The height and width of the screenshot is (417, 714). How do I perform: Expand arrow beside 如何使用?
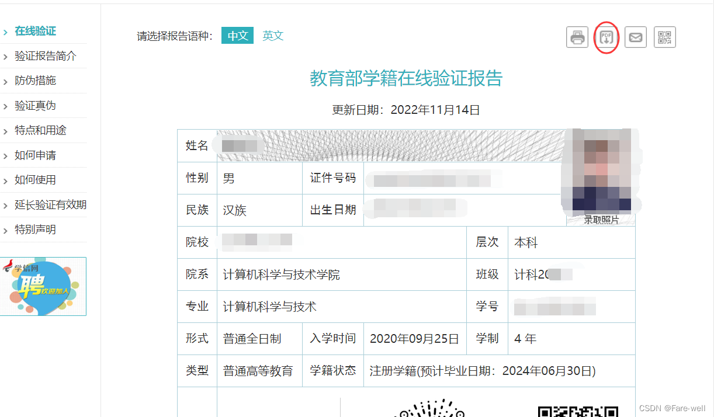click(5, 181)
